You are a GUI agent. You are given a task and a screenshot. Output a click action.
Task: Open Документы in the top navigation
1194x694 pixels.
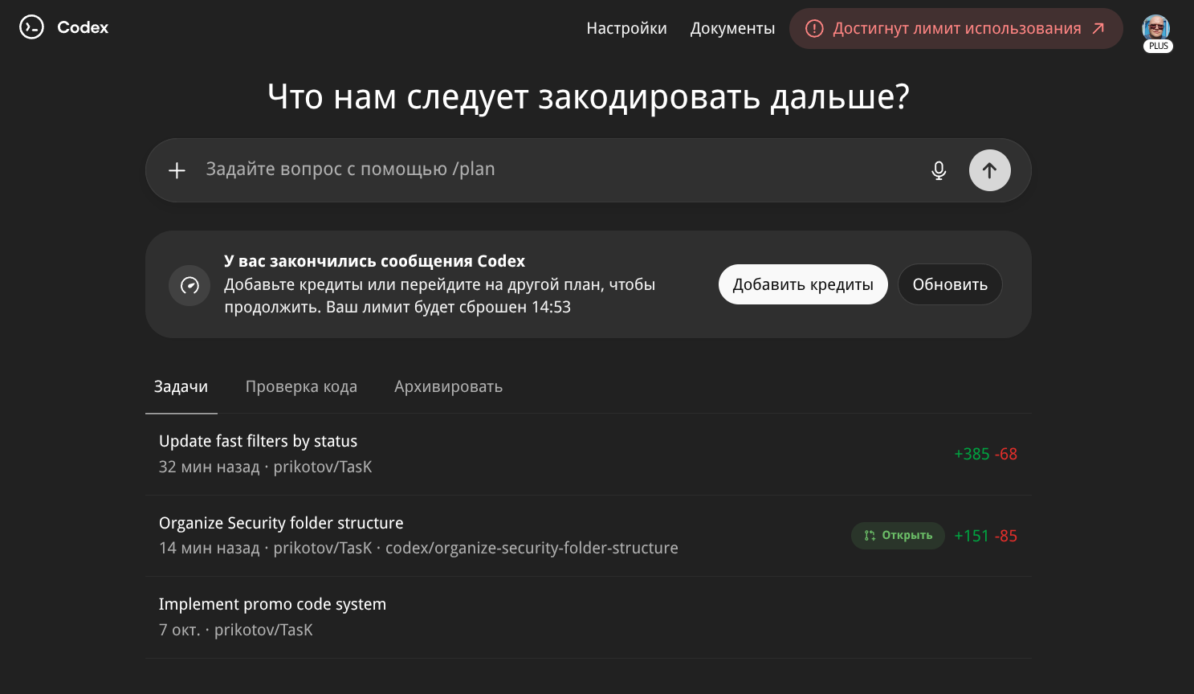coord(732,29)
